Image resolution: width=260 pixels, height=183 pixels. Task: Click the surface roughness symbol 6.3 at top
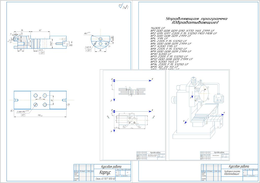tap(121, 6)
